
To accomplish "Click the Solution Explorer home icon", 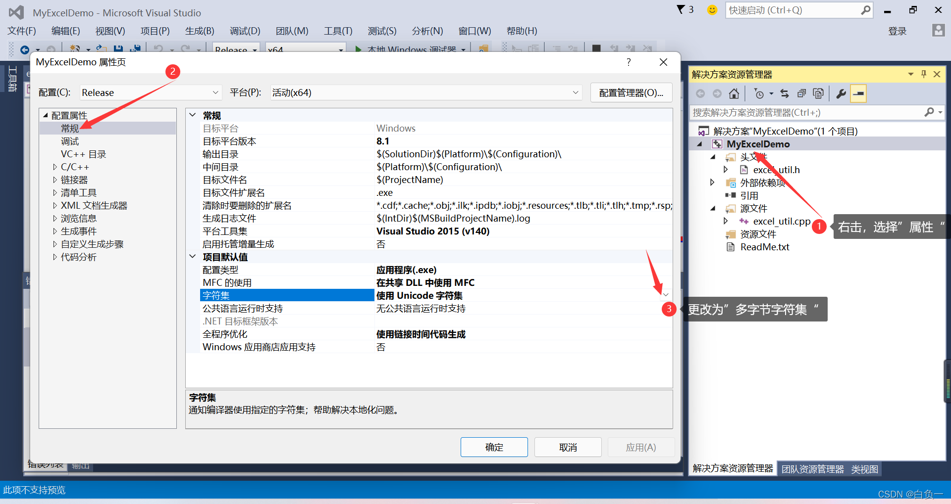I will (x=734, y=93).
